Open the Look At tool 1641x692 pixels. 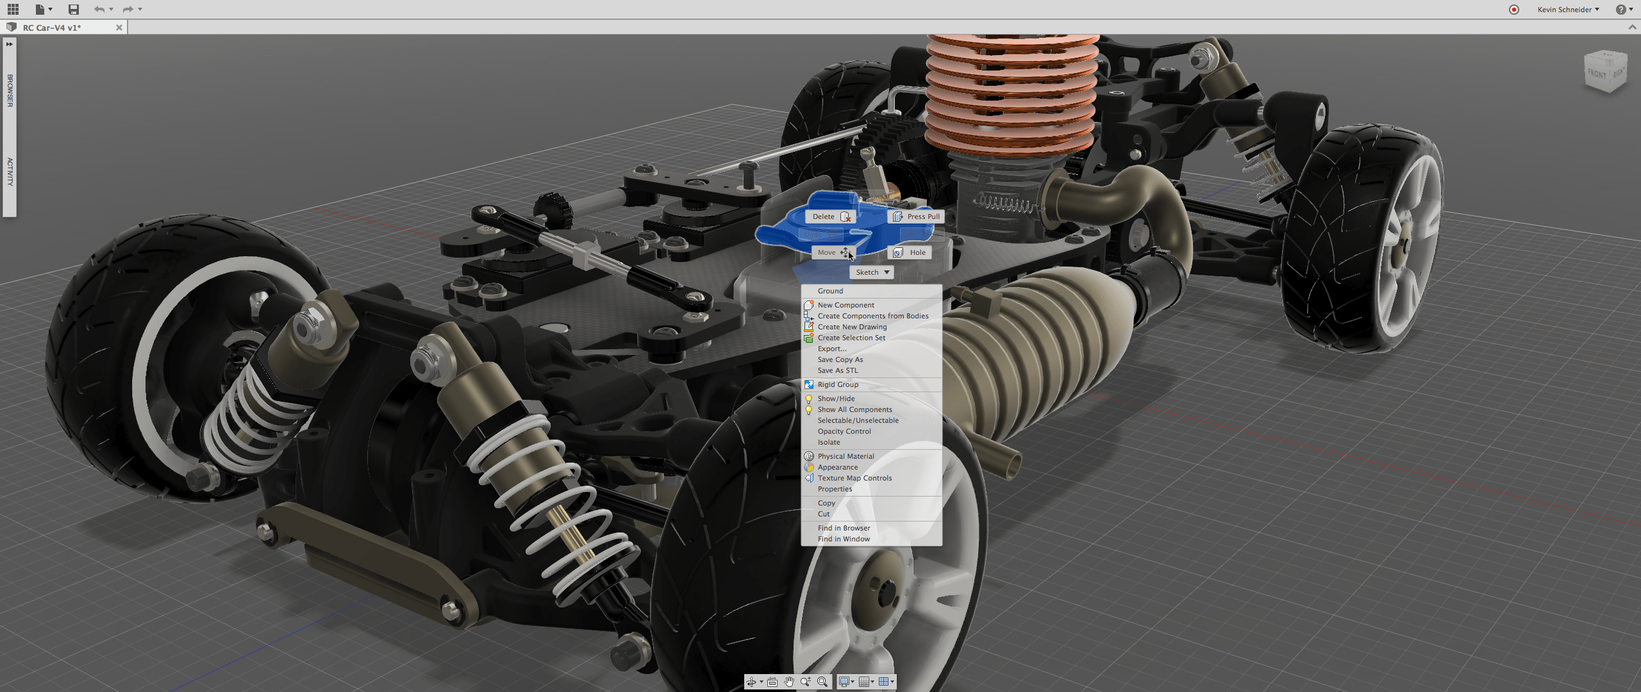(x=772, y=682)
